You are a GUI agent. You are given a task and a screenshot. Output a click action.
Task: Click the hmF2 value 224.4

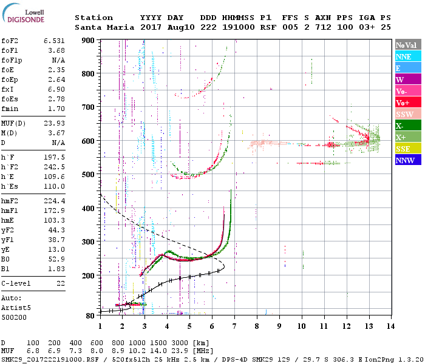pyautogui.click(x=54, y=201)
